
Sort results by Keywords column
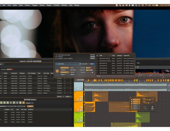coord(128,56)
